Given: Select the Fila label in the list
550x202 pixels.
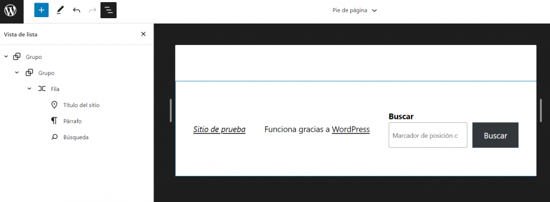Looking at the screenshot, I should 55,89.
